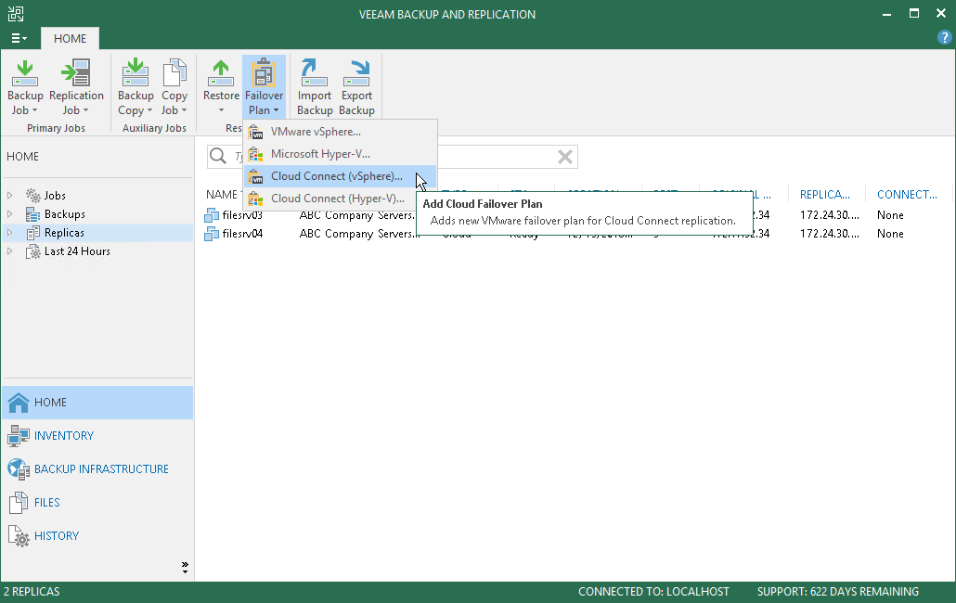Viewport: 956px width, 603px height.
Task: Open the HOME navigation view
Action: click(97, 403)
